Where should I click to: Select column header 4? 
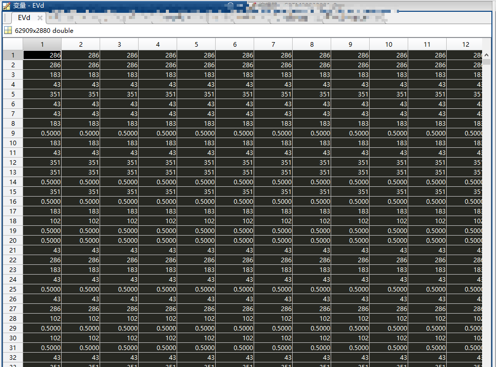(x=158, y=44)
